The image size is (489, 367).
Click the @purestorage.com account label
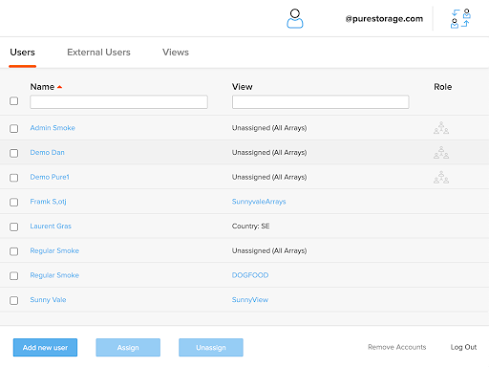click(384, 19)
